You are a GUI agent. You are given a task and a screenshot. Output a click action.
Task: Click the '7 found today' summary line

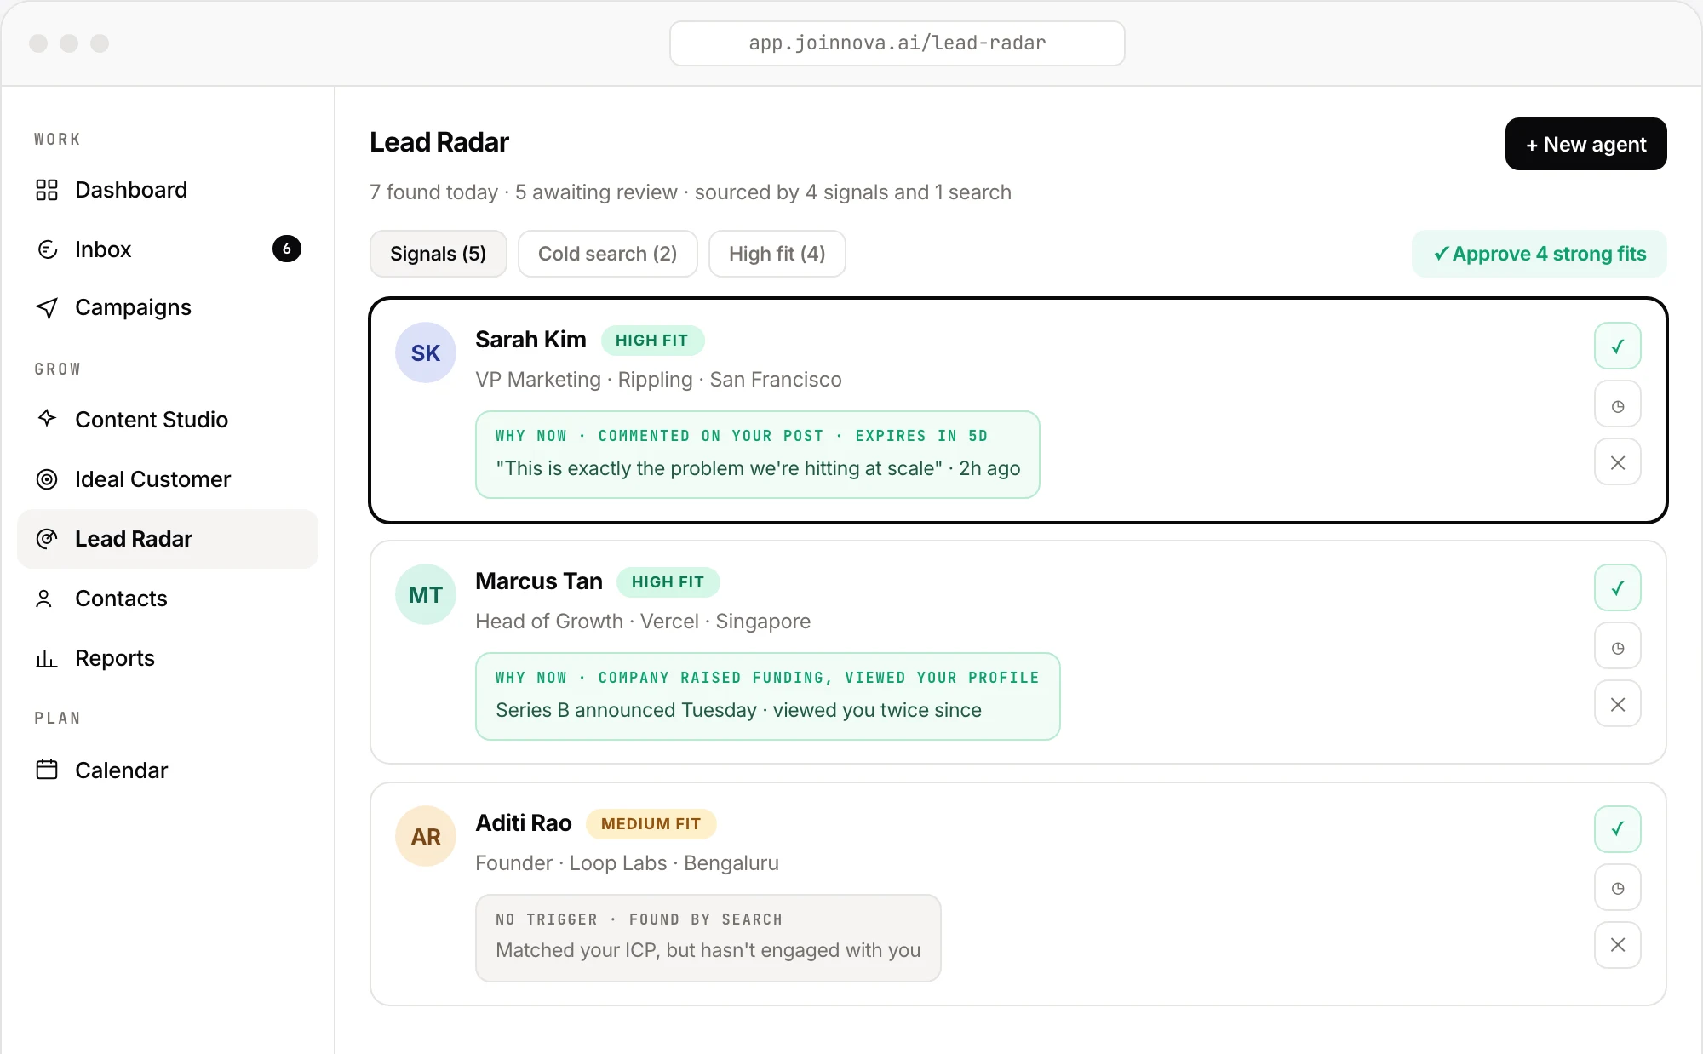coord(691,192)
